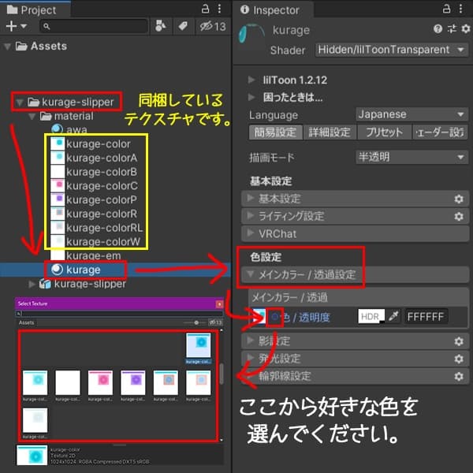Open the 描画モード dropdown set to 半透明
Screen dimensions: 473x473
[x=412, y=157]
